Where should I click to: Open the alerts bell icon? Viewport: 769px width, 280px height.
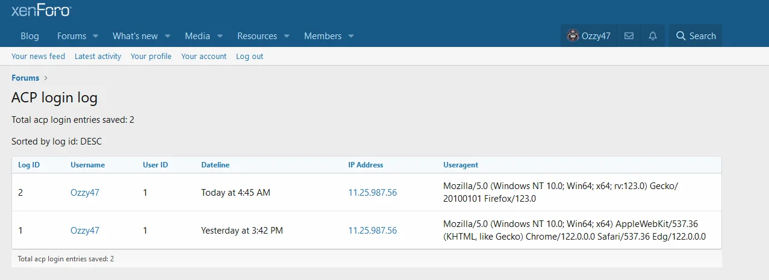(x=653, y=36)
